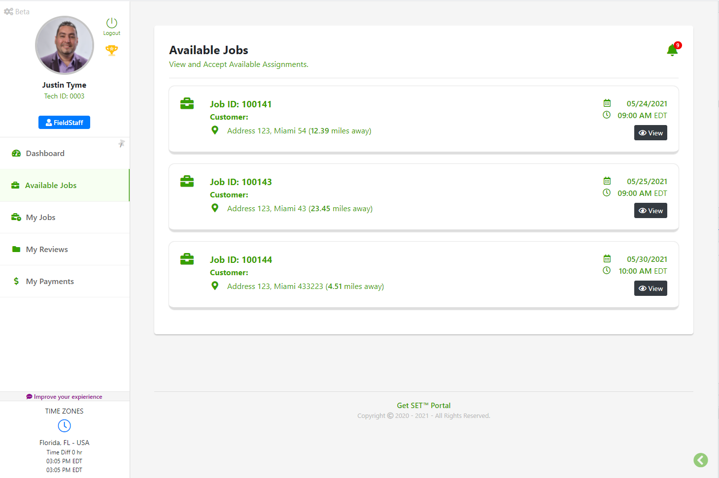Click briefcase icon for Job 100141

click(x=187, y=104)
